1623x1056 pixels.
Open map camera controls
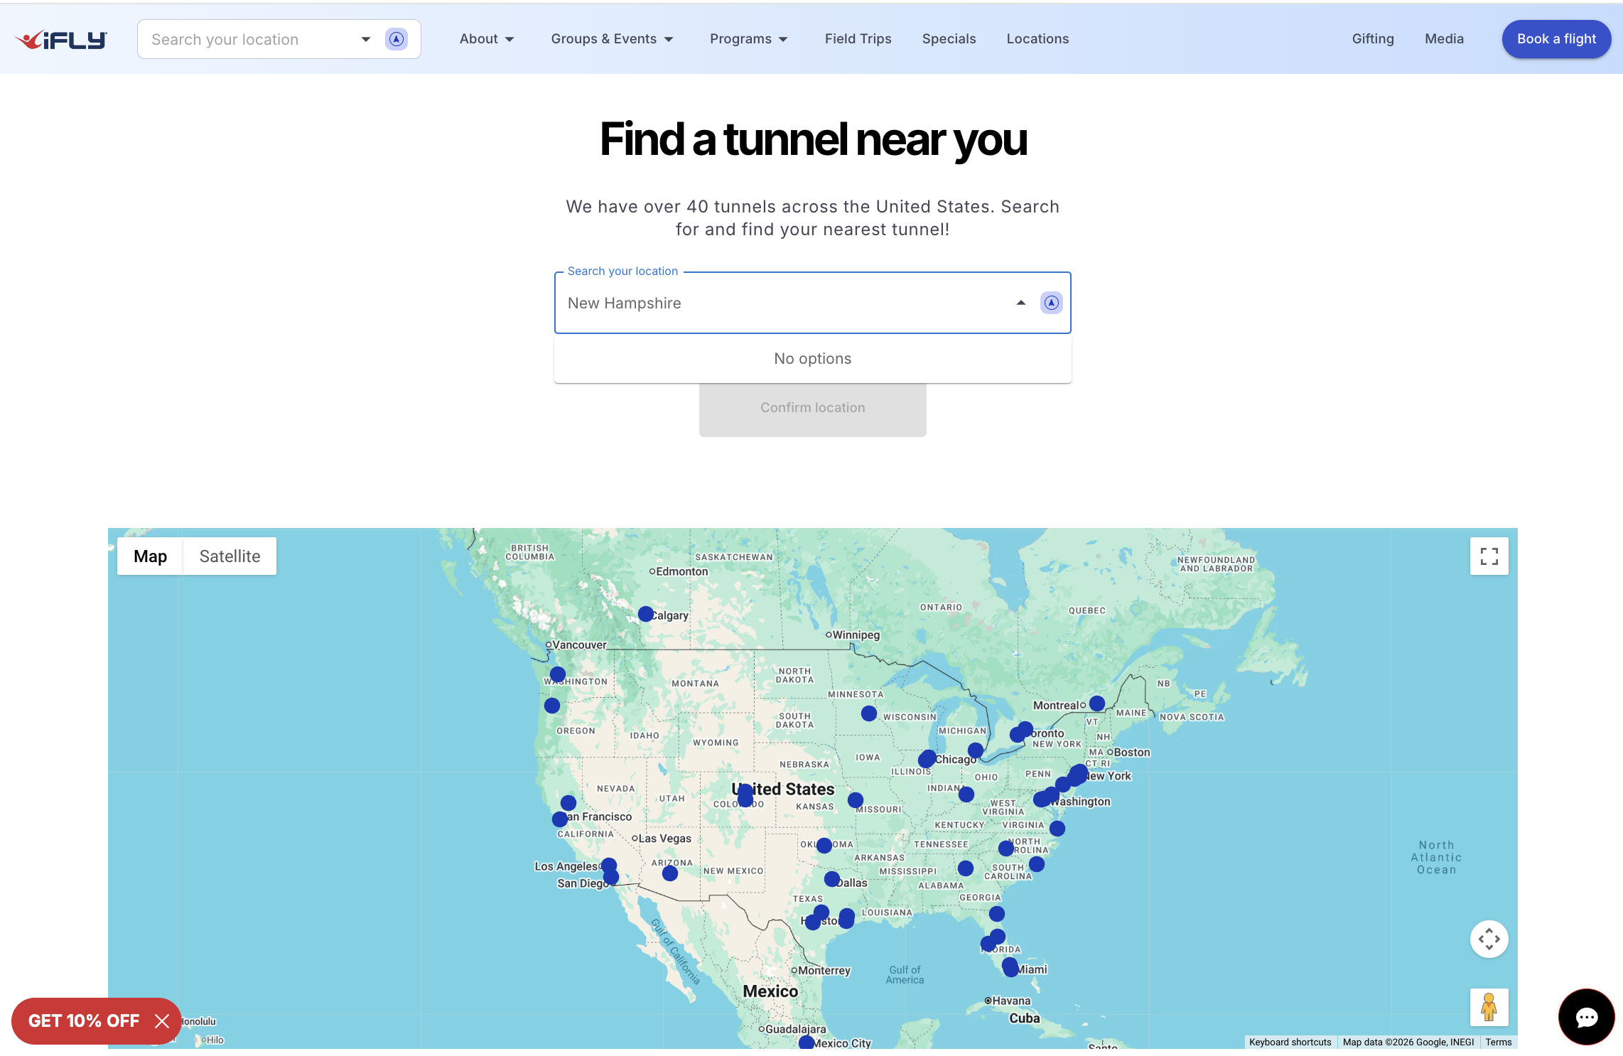coord(1489,939)
